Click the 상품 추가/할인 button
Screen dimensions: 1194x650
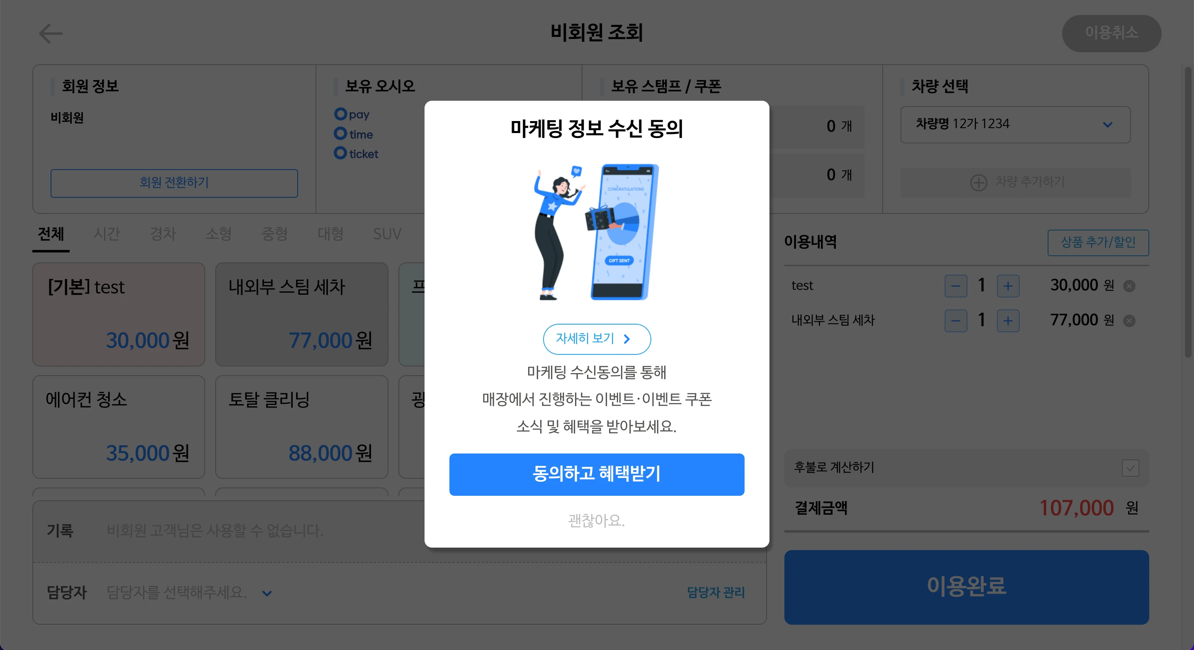[1098, 243]
